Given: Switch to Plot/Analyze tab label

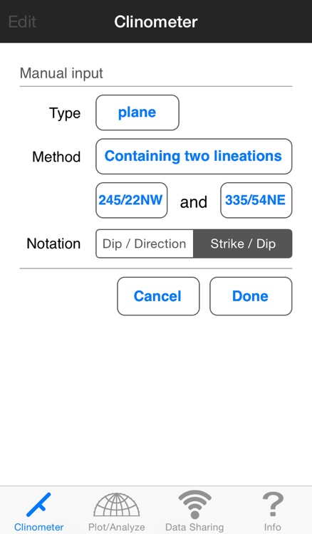Looking at the screenshot, I should pos(117,527).
